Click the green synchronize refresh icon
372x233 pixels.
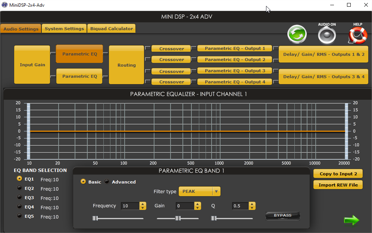(297, 34)
